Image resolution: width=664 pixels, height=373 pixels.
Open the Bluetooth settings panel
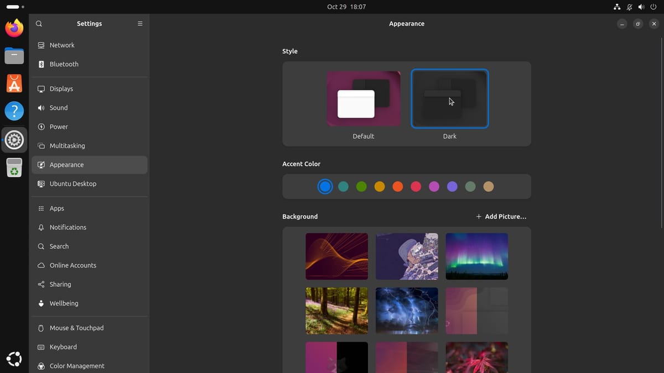(90, 64)
